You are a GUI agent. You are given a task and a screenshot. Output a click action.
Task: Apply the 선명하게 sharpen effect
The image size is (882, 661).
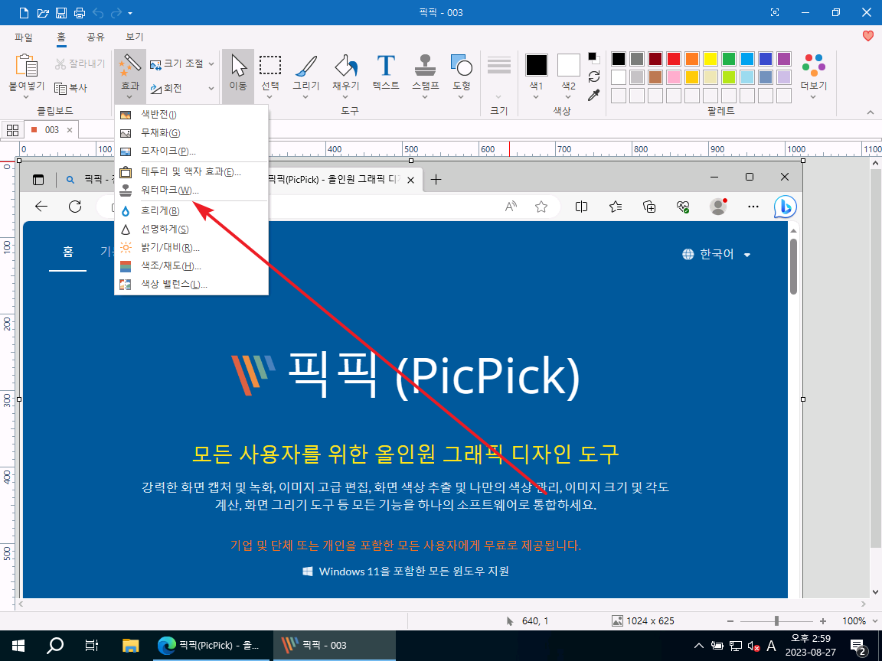191,229
